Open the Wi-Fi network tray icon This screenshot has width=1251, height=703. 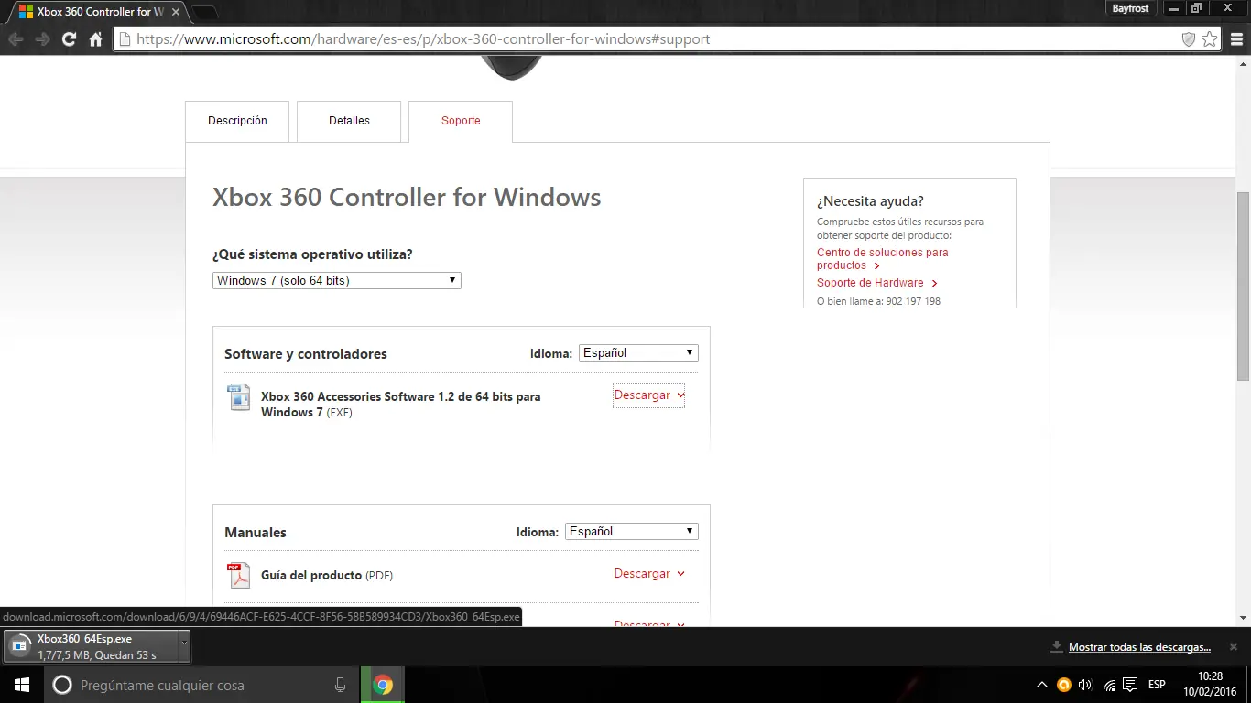(1108, 685)
